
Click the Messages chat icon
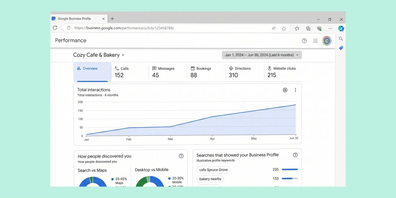tap(154, 68)
